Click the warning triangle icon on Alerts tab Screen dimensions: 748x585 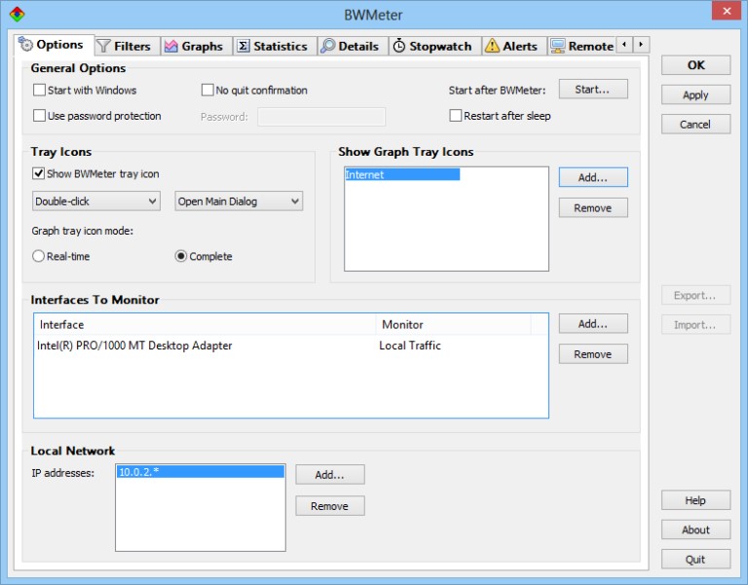click(x=492, y=46)
